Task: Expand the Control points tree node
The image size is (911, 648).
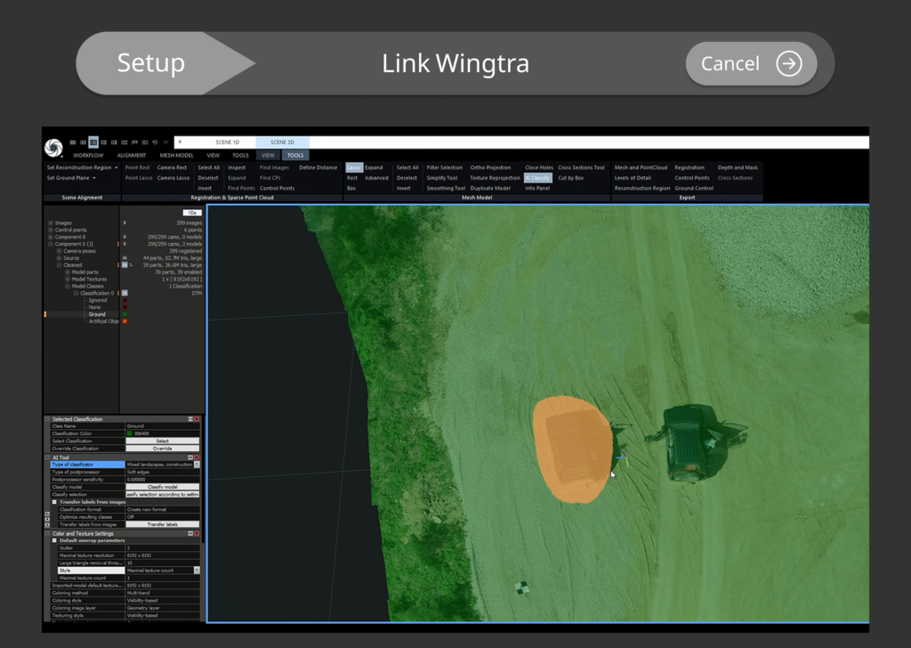Action: [51, 230]
